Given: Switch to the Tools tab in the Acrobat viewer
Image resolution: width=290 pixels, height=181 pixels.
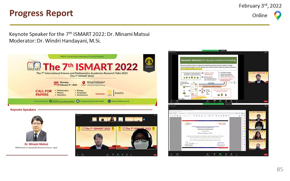Looking at the screenshot, I should 175,113.
